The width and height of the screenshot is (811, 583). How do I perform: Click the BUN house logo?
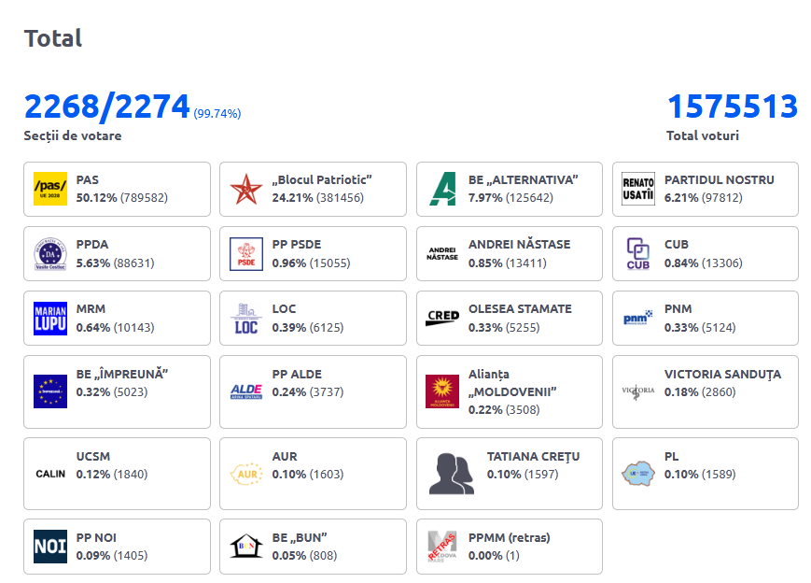pyautogui.click(x=246, y=547)
